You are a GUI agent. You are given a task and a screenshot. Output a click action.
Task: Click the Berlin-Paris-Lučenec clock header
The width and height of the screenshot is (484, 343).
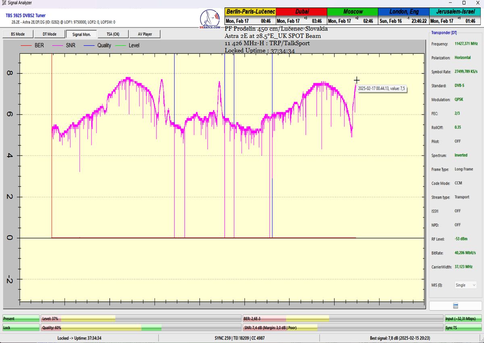250,12
